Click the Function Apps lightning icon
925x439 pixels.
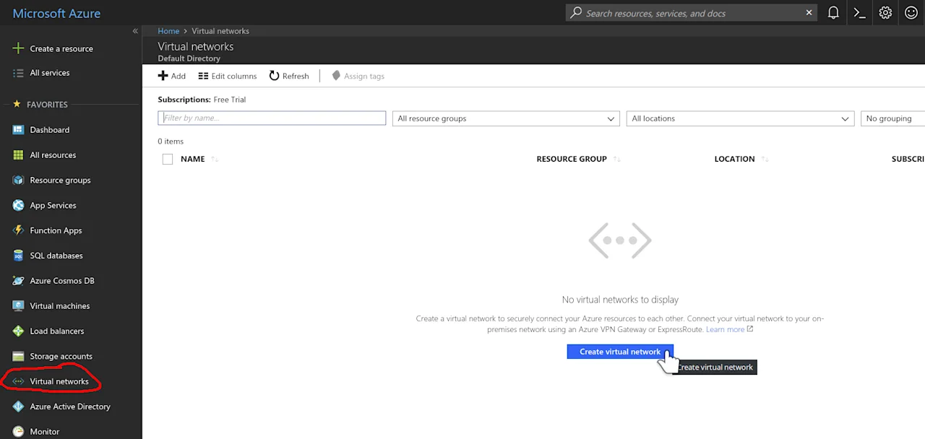18,230
